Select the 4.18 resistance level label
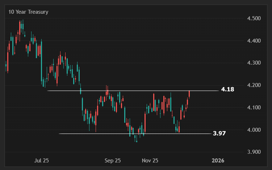 tap(227, 89)
